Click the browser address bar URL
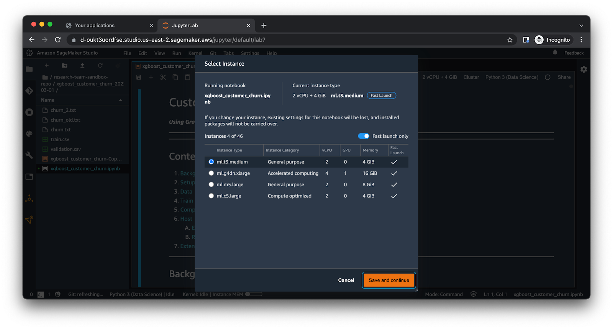Viewport: 613px width, 329px height. pyautogui.click(x=172, y=40)
